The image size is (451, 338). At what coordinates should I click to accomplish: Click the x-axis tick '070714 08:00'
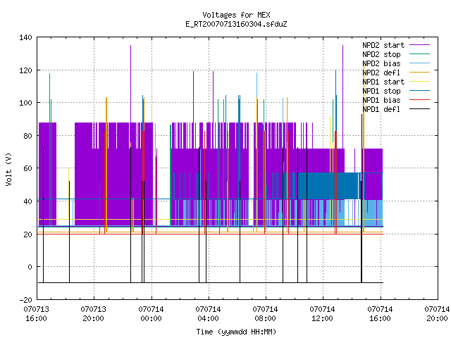tap(265, 314)
